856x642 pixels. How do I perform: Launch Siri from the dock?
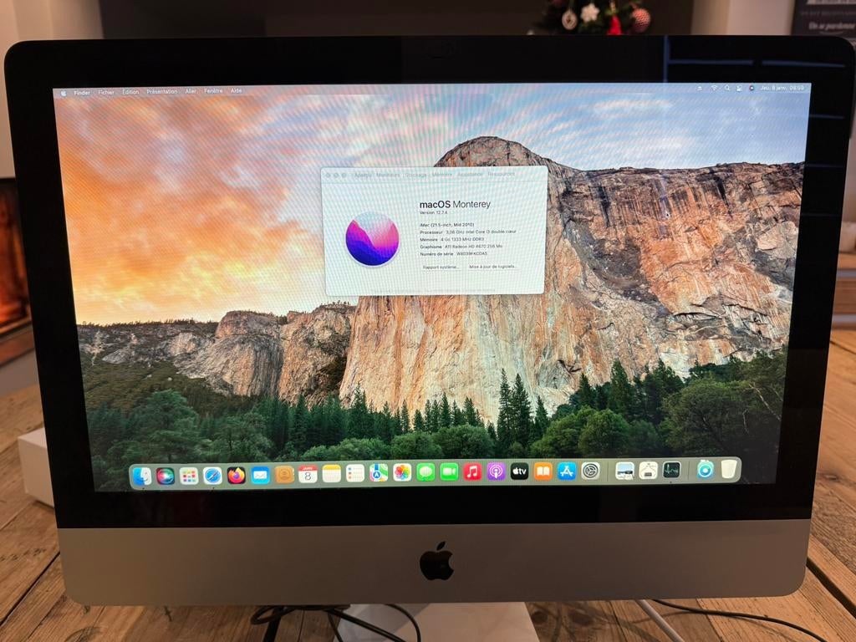pos(166,476)
